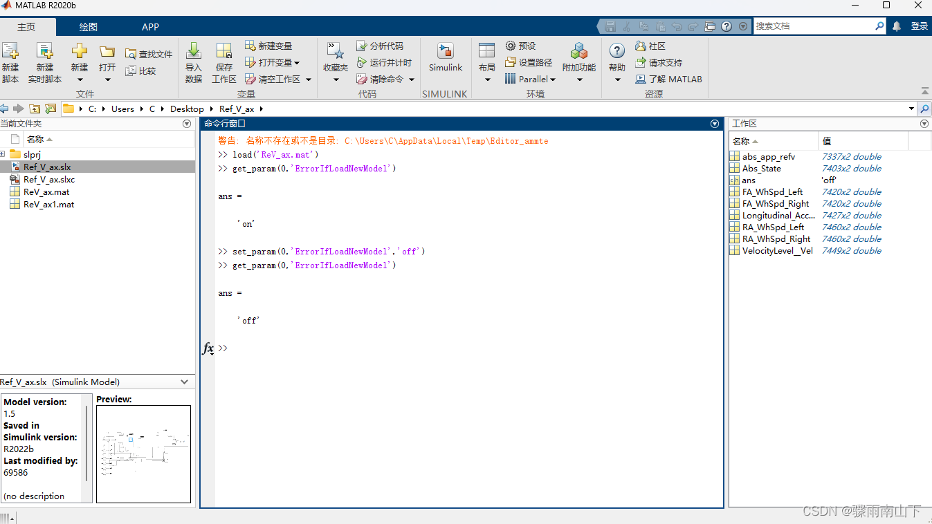Click the New Script (新建脚本) icon
This screenshot has width=932, height=524.
10,51
